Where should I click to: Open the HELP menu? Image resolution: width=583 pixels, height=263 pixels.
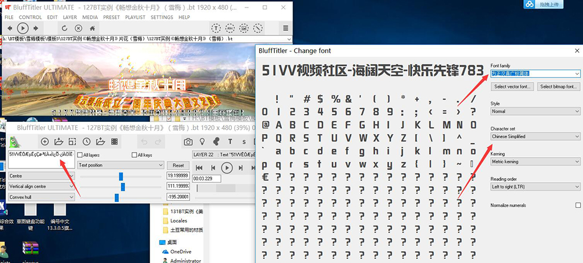click(184, 17)
